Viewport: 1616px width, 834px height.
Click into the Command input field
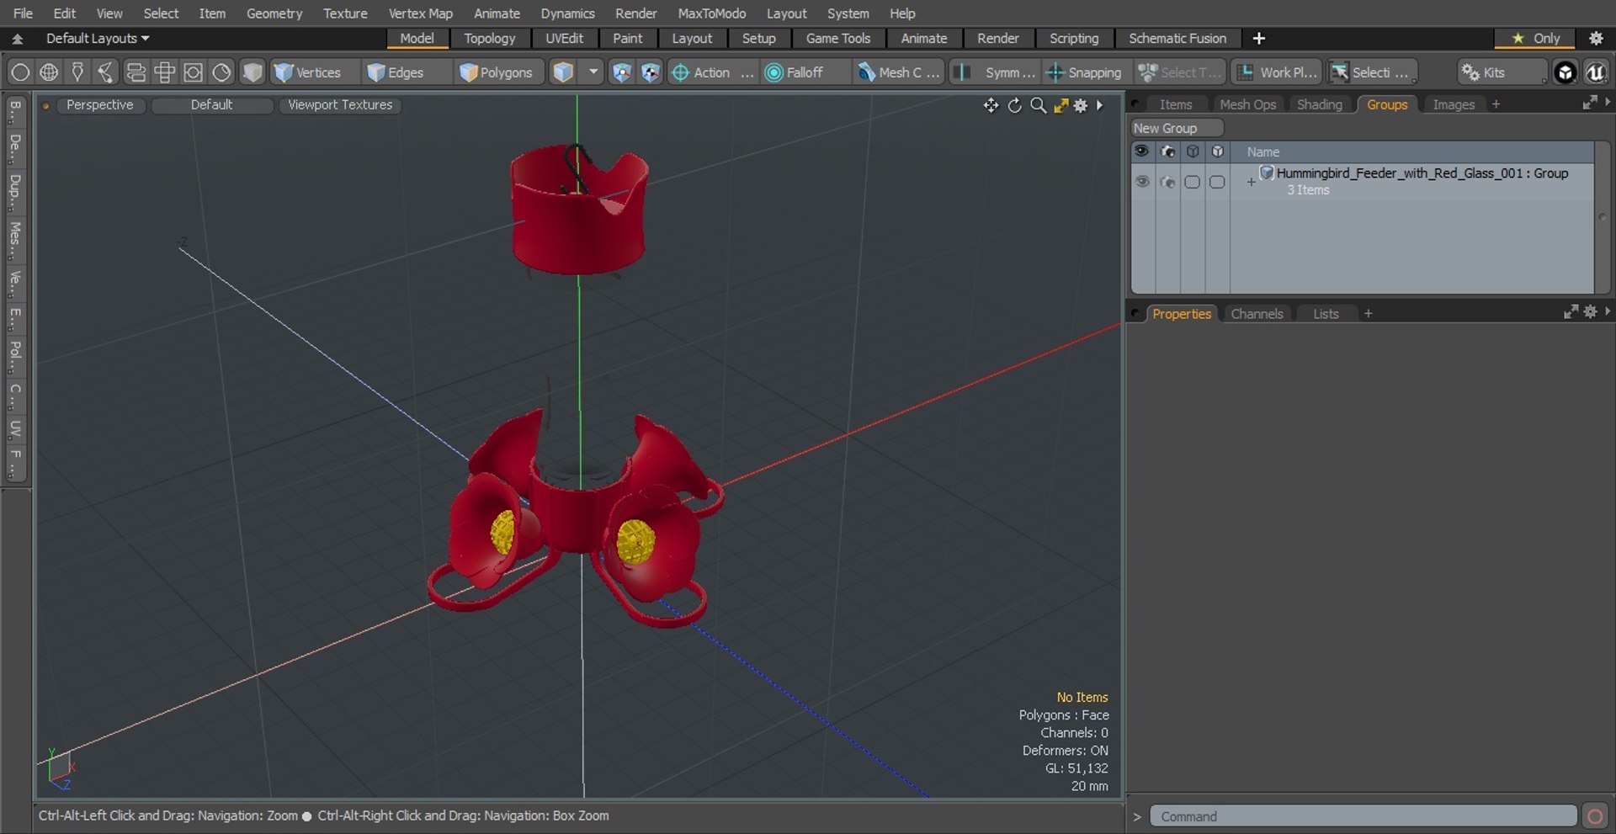click(x=1363, y=816)
